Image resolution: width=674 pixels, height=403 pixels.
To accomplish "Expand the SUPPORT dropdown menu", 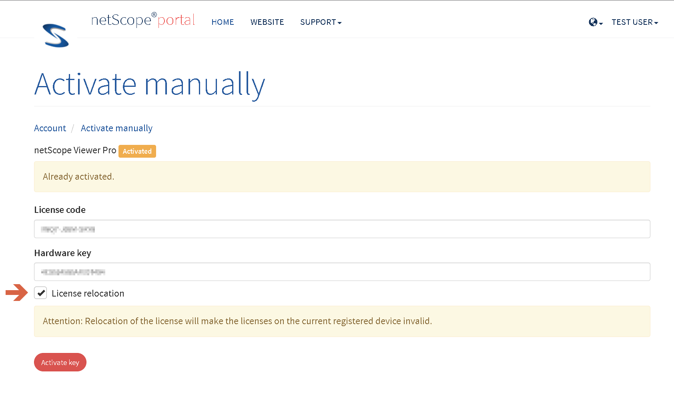I will coord(321,22).
